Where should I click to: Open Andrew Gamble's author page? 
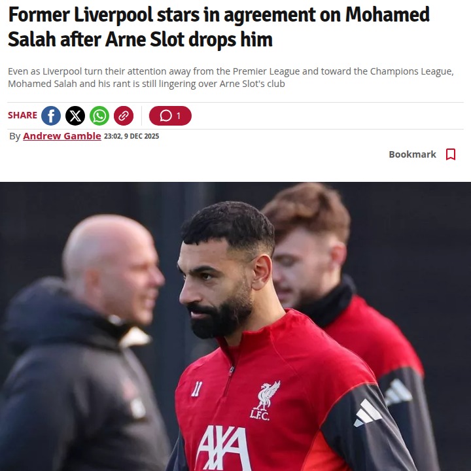(62, 136)
